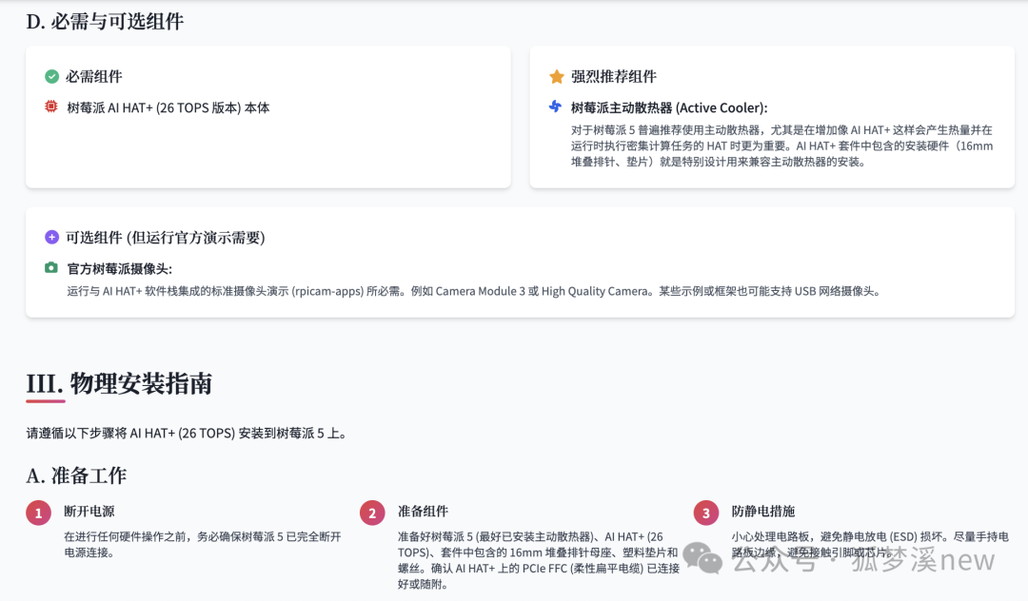Click the 树莓派主动散热器 (Active Cooler) title
1028x601 pixels.
(x=669, y=108)
